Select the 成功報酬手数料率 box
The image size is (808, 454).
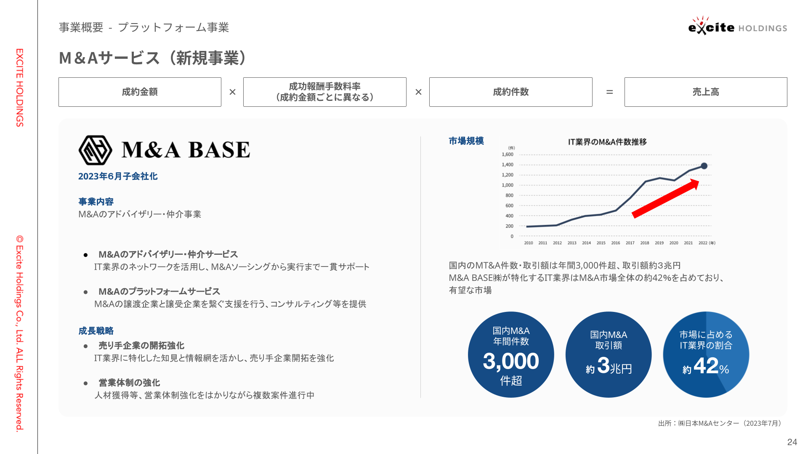tap(325, 92)
